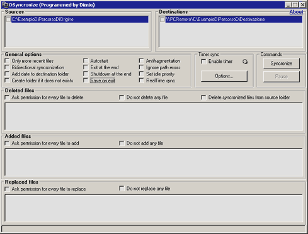The height and width of the screenshot is (234, 308).
Task: Check the Antifragmentation option
Action: [x=142, y=61]
